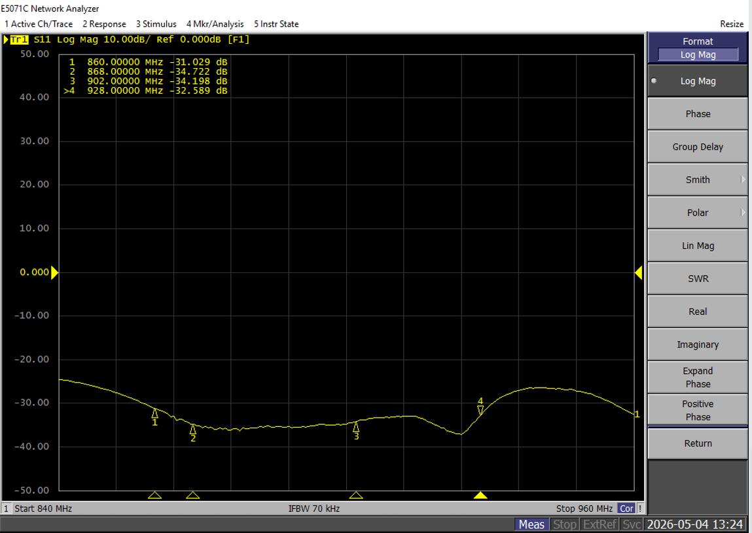Click the Svc status indicator
This screenshot has width=752, height=533.
coord(631,524)
